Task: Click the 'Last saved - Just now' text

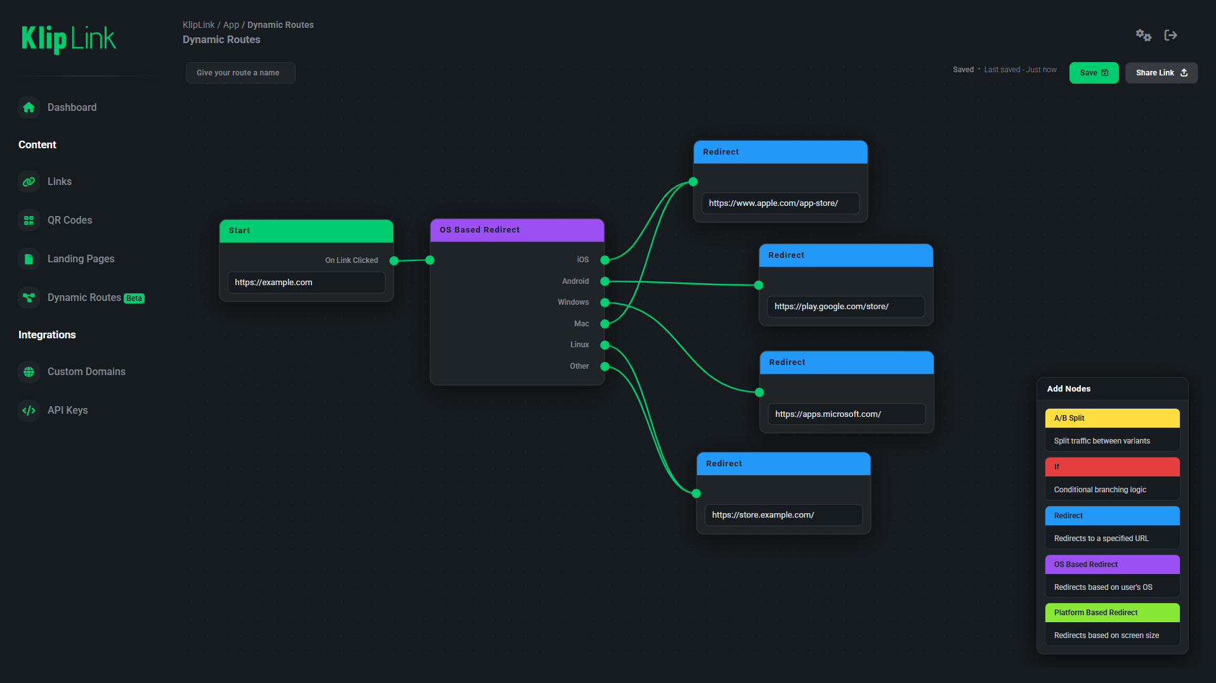Action: (x=1020, y=70)
